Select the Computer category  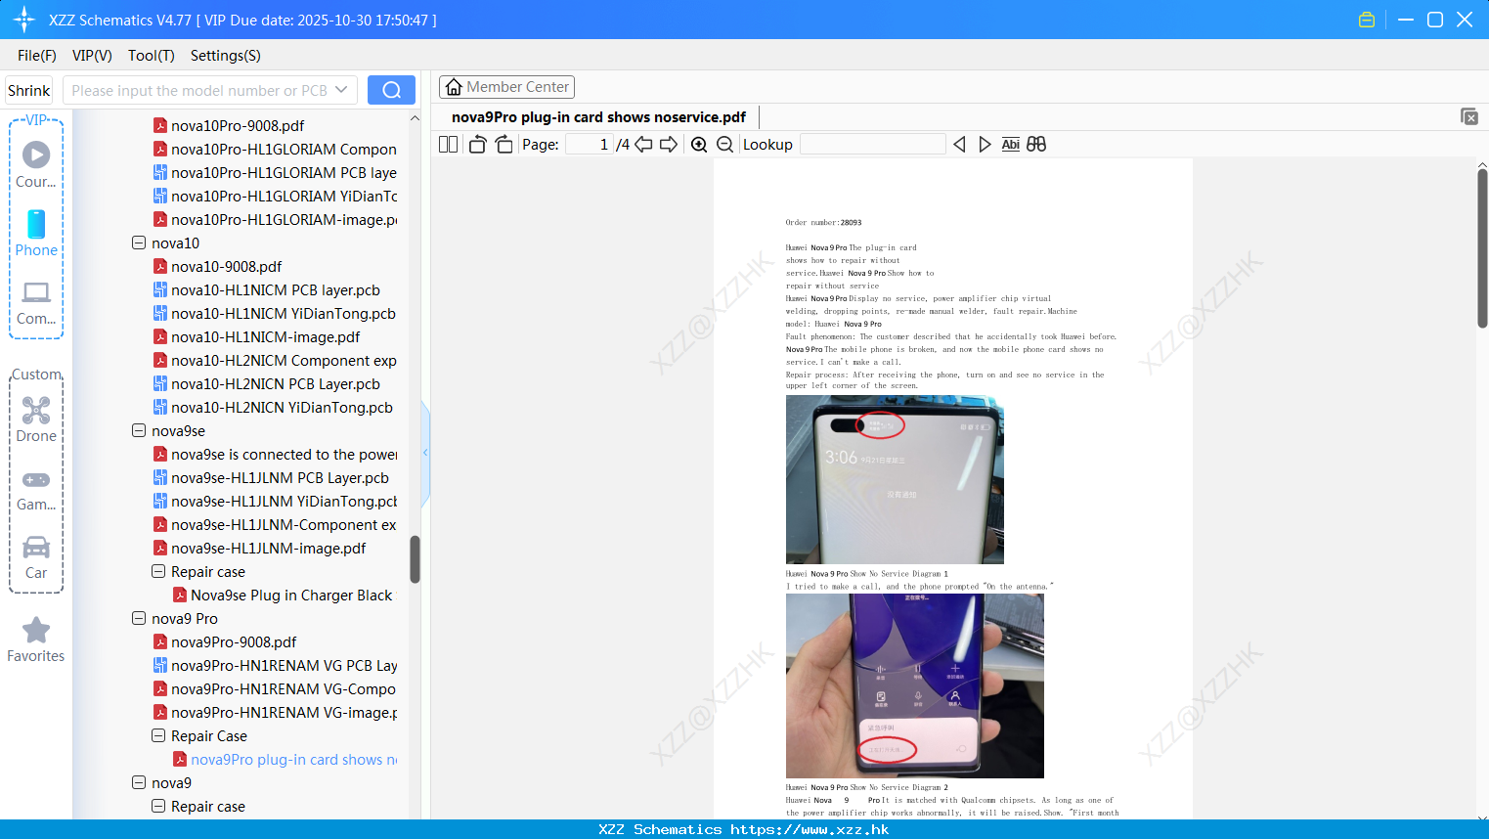pyautogui.click(x=36, y=302)
